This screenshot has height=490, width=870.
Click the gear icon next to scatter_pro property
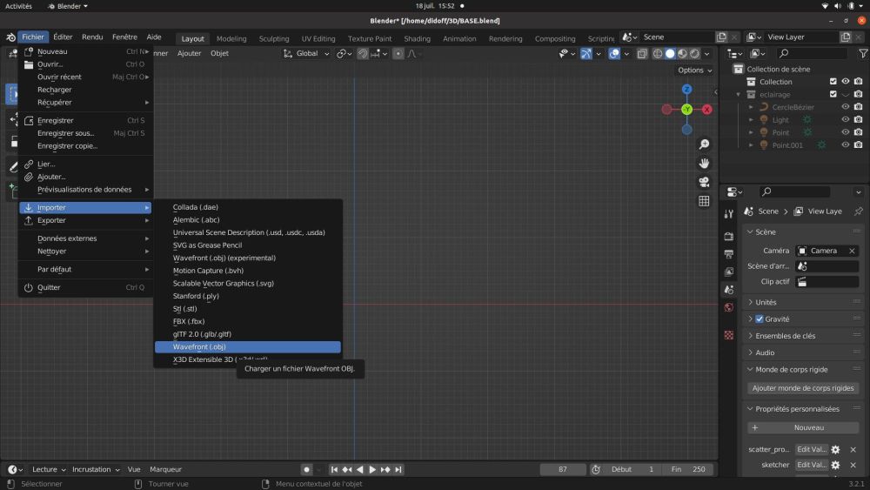pyautogui.click(x=835, y=450)
